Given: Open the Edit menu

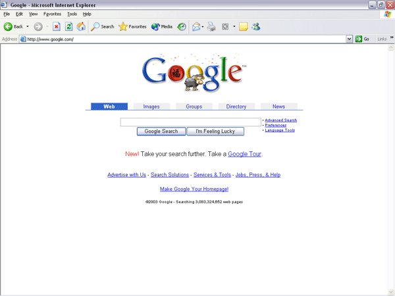Looking at the screenshot, I should pyautogui.click(x=19, y=14).
